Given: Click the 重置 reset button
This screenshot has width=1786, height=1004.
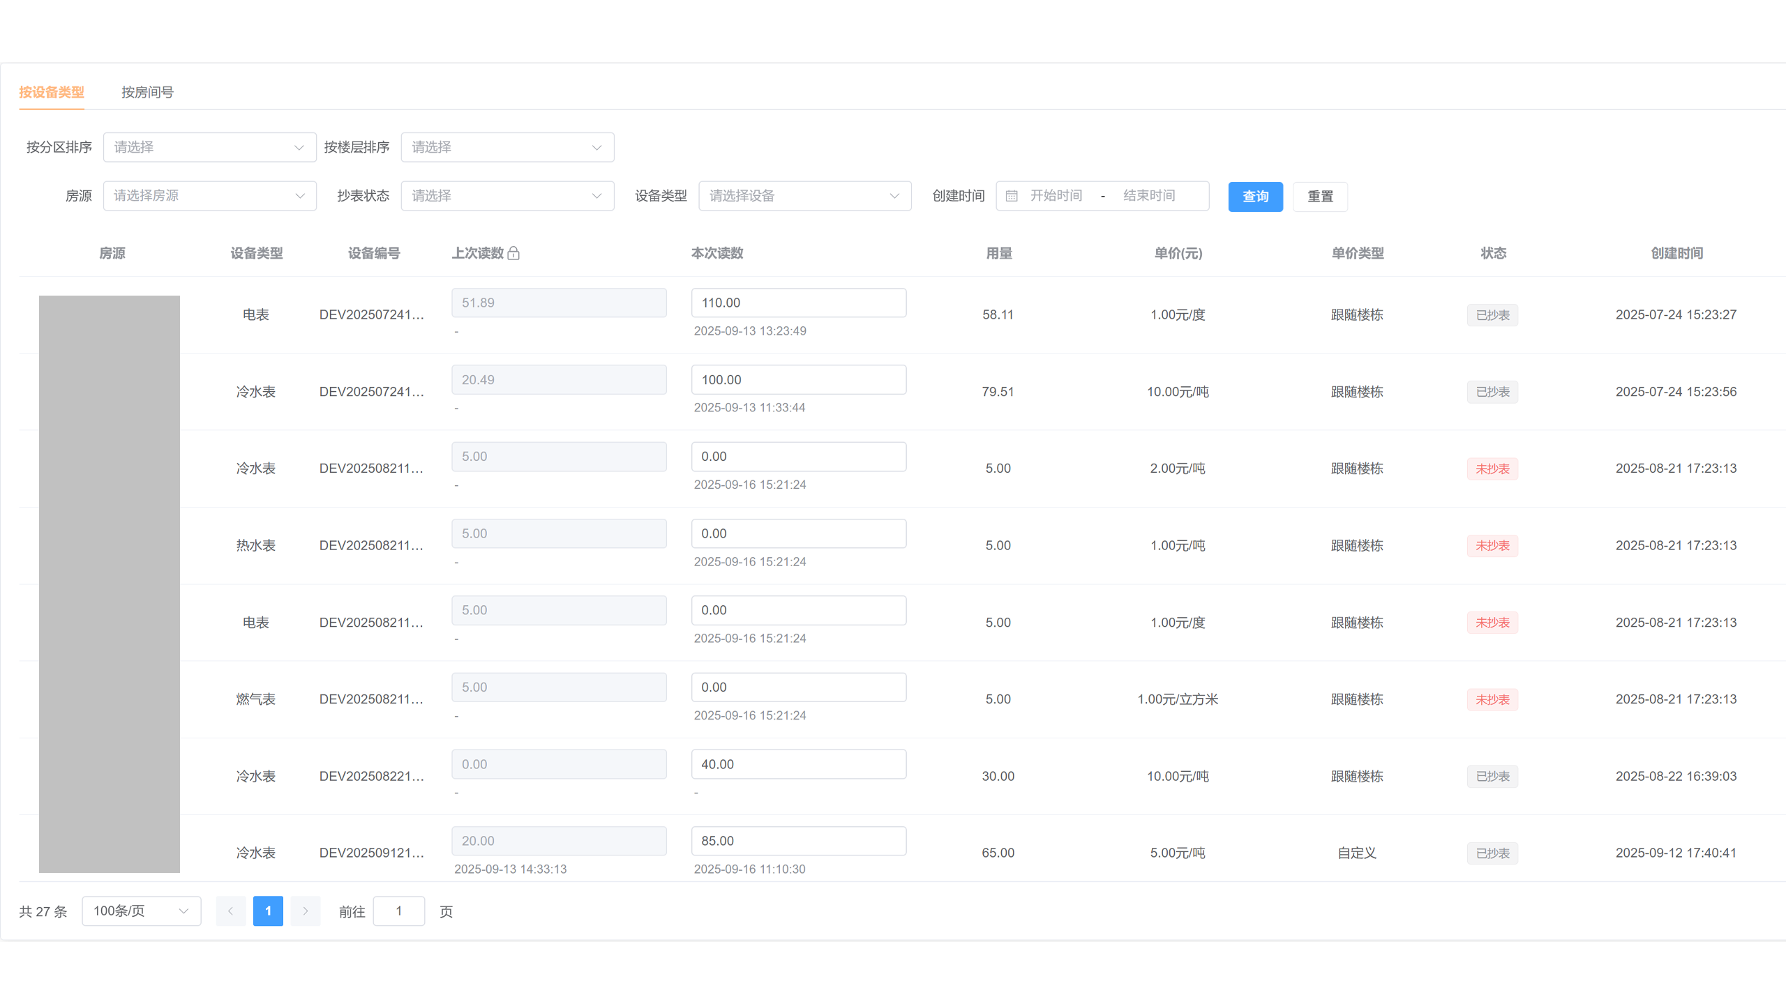Looking at the screenshot, I should point(1320,197).
